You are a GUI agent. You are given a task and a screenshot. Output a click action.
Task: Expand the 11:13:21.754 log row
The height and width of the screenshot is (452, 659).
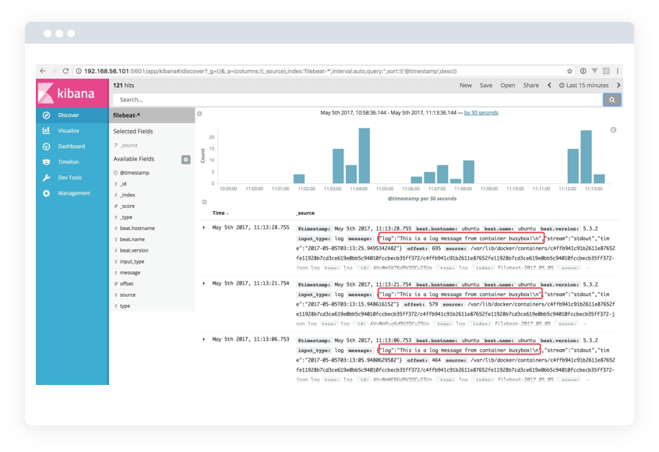[x=204, y=284]
